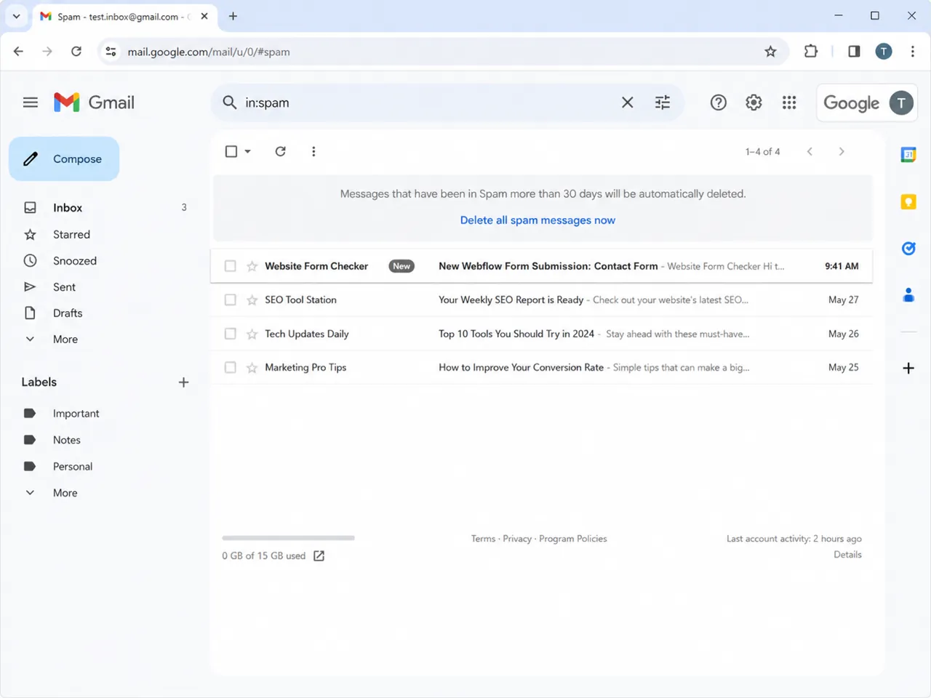
Task: Star the SEO Tool Station email
Action: tap(252, 300)
